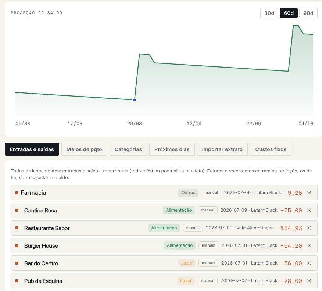Screen dimensions: 322x291
Task: Click Alimentação tag on Restaurante Sabor
Action: click(164, 228)
